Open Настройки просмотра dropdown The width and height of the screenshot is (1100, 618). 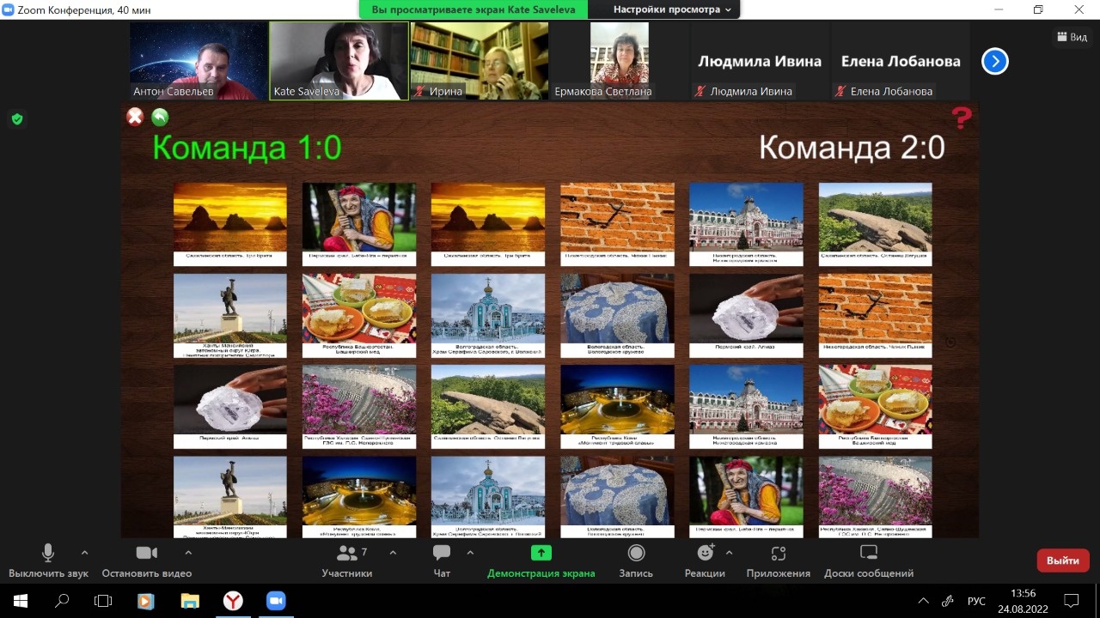point(672,9)
